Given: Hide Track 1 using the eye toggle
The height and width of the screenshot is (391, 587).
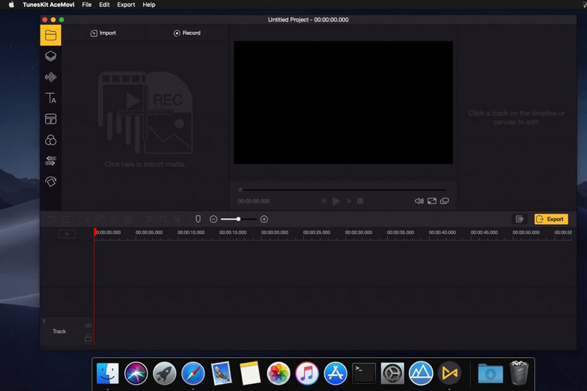Looking at the screenshot, I should point(87,326).
